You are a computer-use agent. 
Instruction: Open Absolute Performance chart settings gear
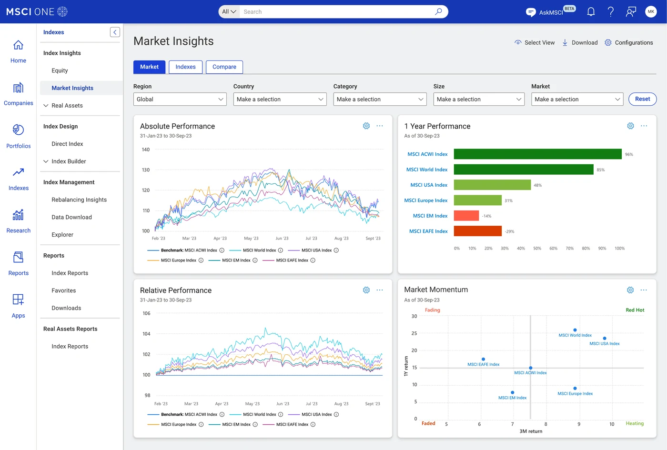366,126
